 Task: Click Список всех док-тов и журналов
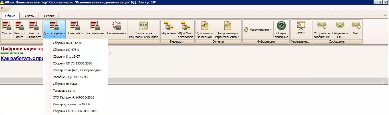pos(143,29)
